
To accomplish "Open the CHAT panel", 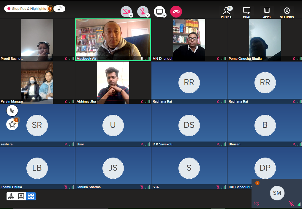I will [247, 13].
